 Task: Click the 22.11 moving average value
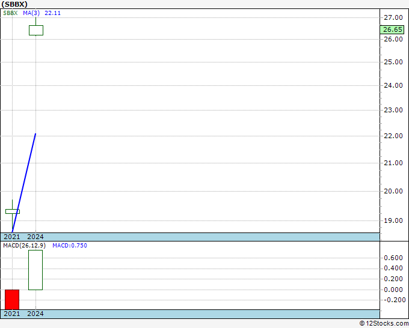53,13
